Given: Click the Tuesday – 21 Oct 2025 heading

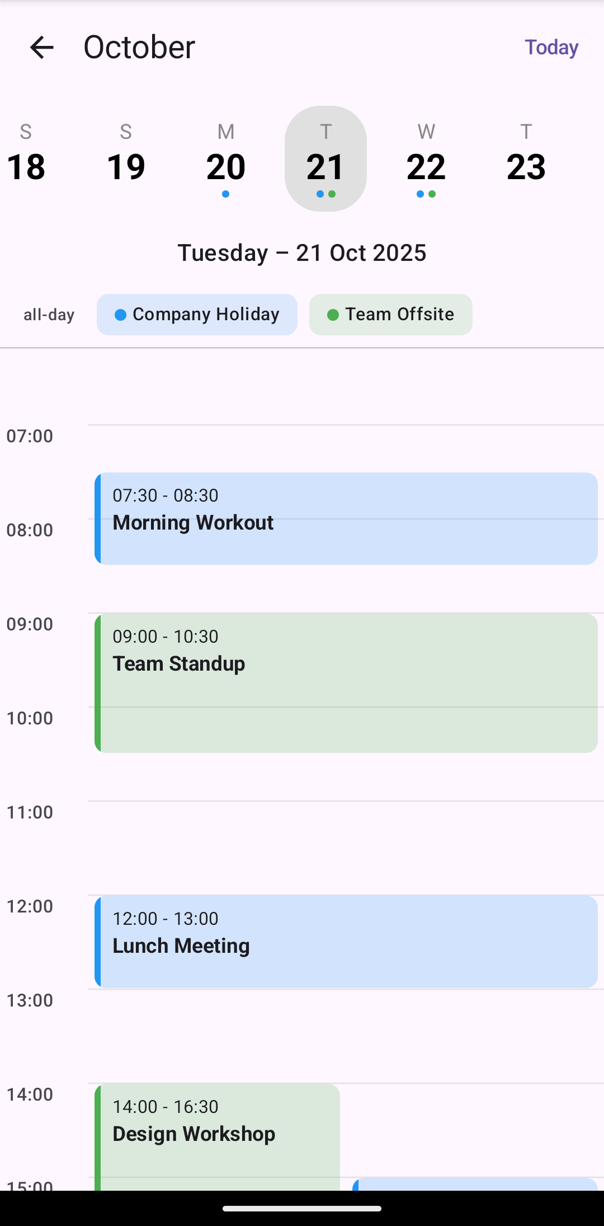Looking at the screenshot, I should coord(302,252).
